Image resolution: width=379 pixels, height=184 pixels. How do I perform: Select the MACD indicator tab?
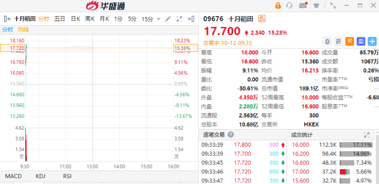(x=13, y=176)
